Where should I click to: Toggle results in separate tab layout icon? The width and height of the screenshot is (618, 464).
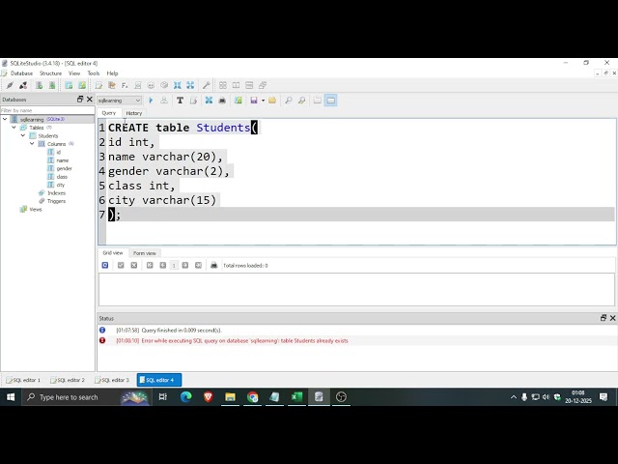pos(318,101)
